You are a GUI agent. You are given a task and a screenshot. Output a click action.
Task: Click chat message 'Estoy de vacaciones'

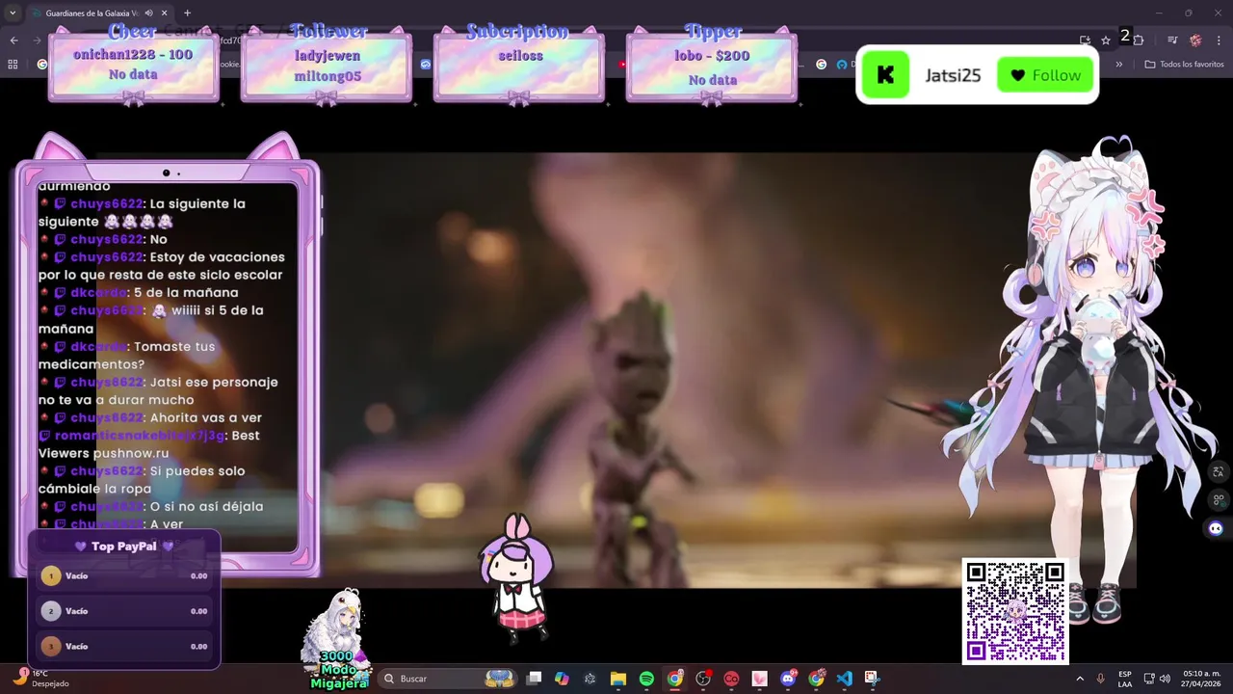pyautogui.click(x=162, y=266)
